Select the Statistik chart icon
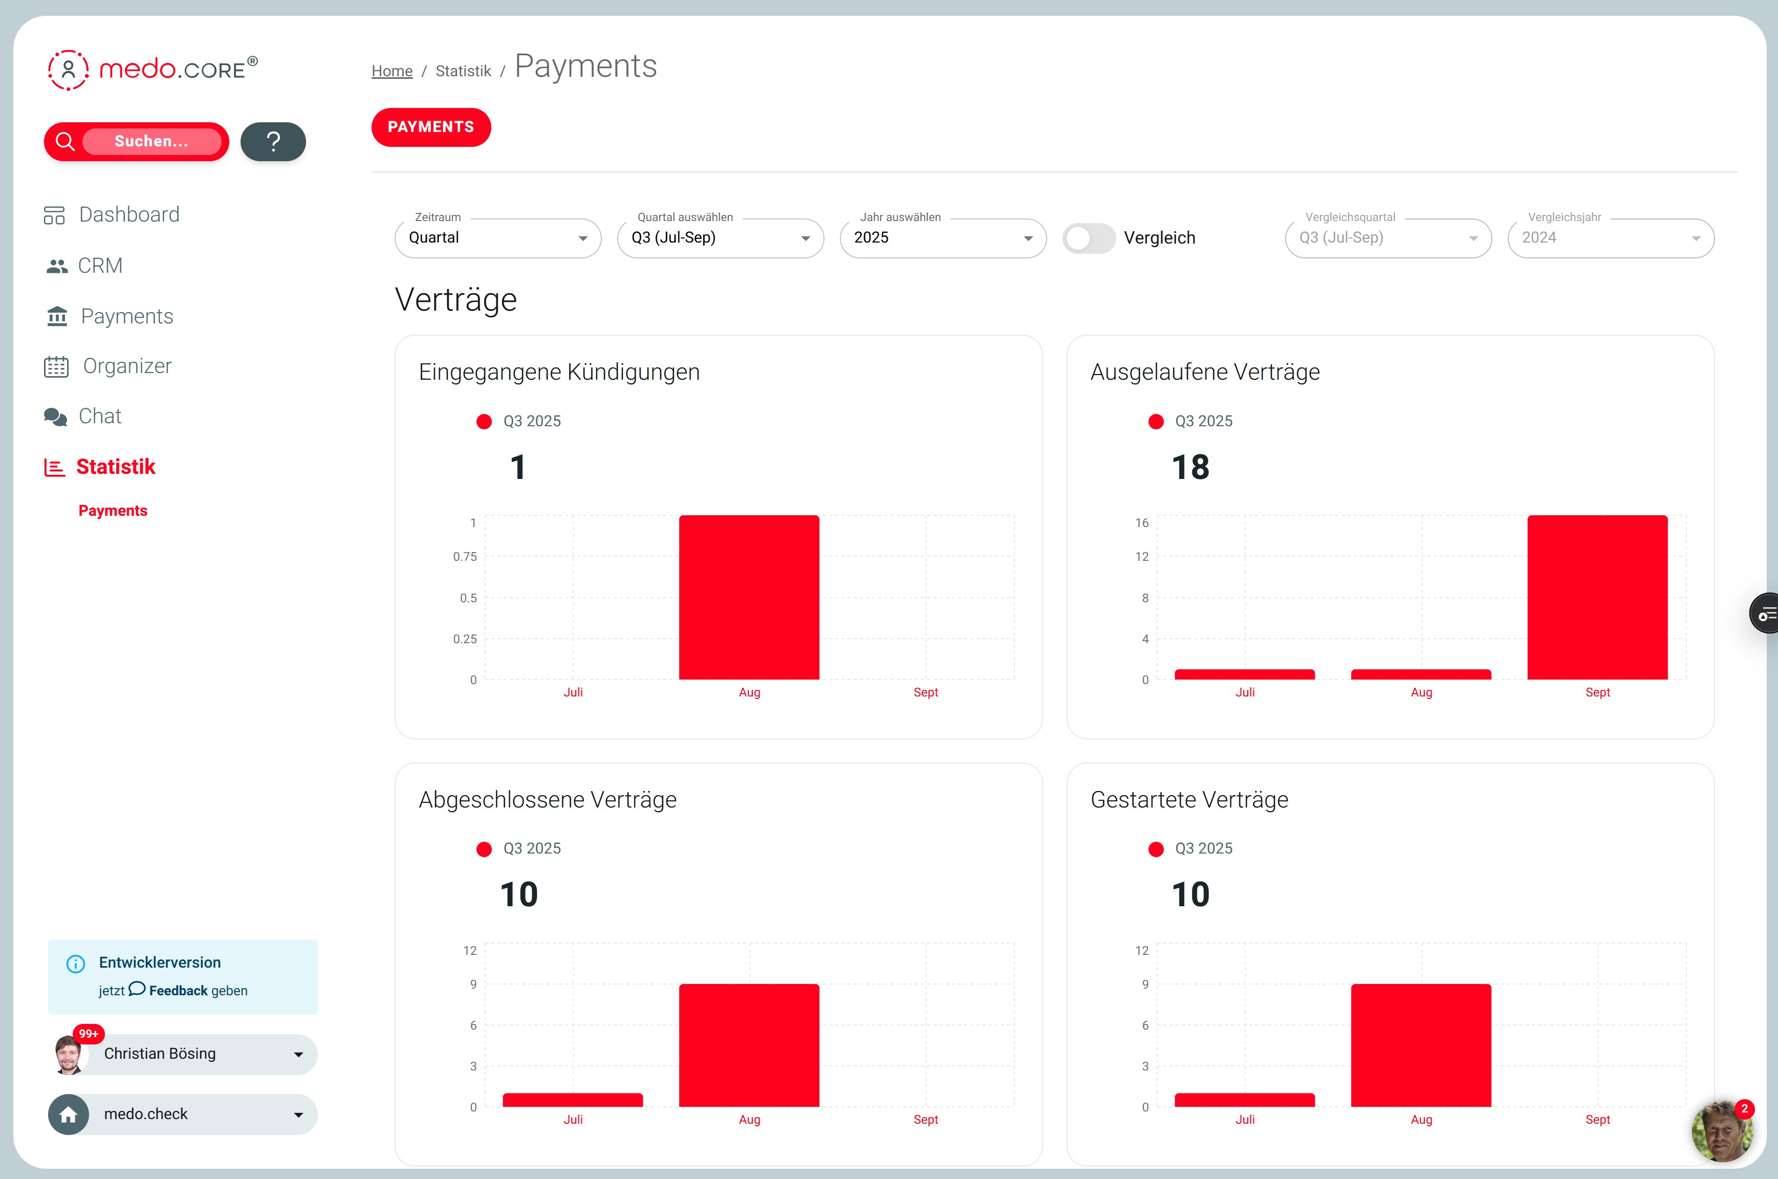The image size is (1778, 1179). coord(53,466)
